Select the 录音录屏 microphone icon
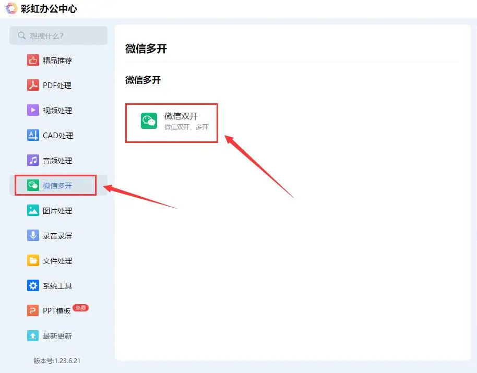Viewport: 477px width, 373px height. click(32, 235)
